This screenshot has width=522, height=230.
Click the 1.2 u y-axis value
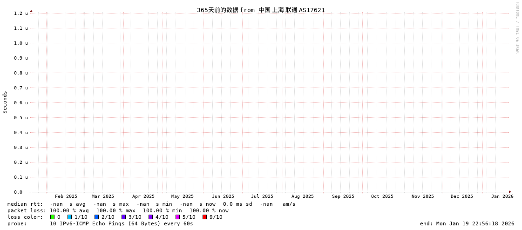(x=20, y=14)
